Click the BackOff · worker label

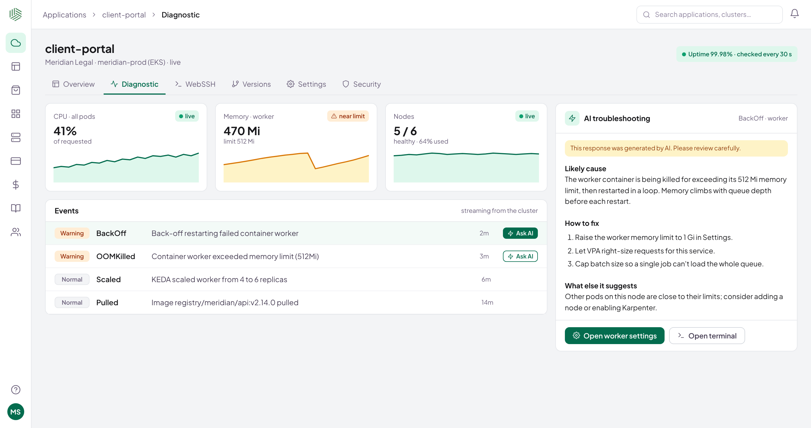point(763,118)
